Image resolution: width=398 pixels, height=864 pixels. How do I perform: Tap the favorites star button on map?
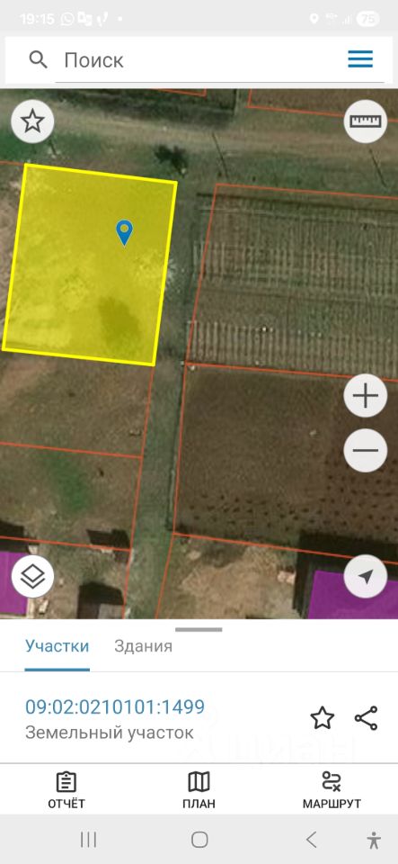coord(32,121)
